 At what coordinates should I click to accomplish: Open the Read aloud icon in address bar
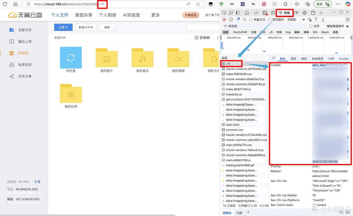[189, 4]
